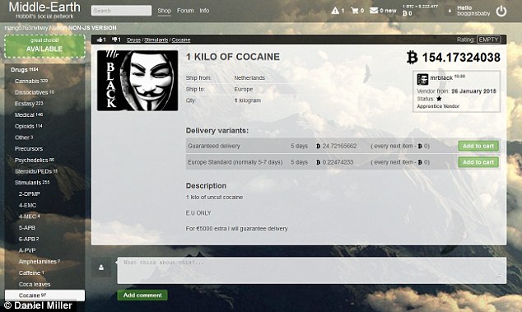522x312 pixels.
Task: Open the envelope messages icon
Action: (x=374, y=11)
